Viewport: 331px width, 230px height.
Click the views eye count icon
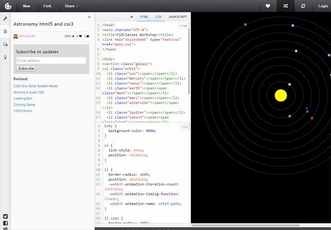[73, 36]
